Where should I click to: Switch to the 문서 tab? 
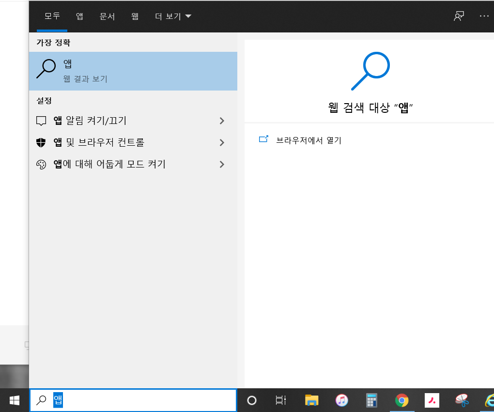click(107, 16)
